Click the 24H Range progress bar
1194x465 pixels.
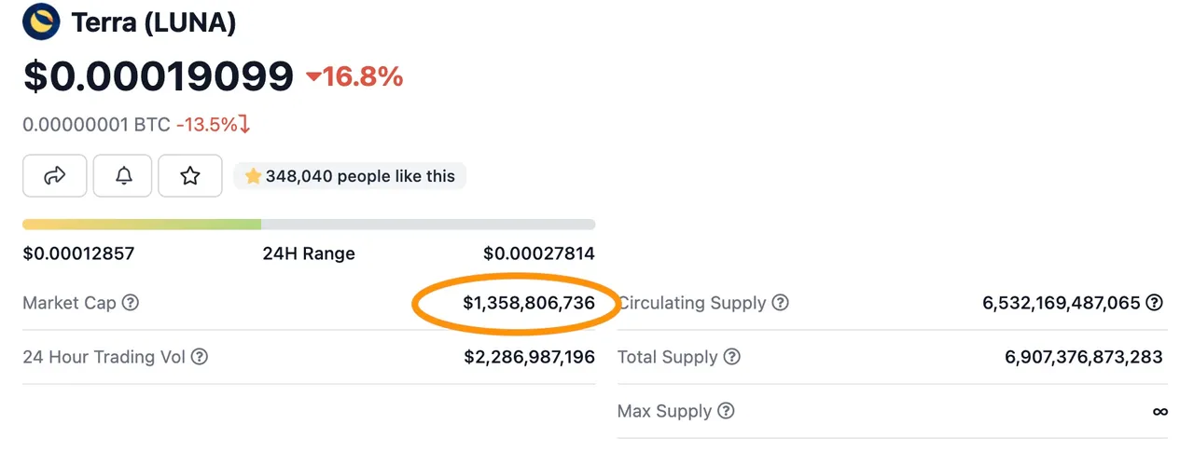coord(309,225)
